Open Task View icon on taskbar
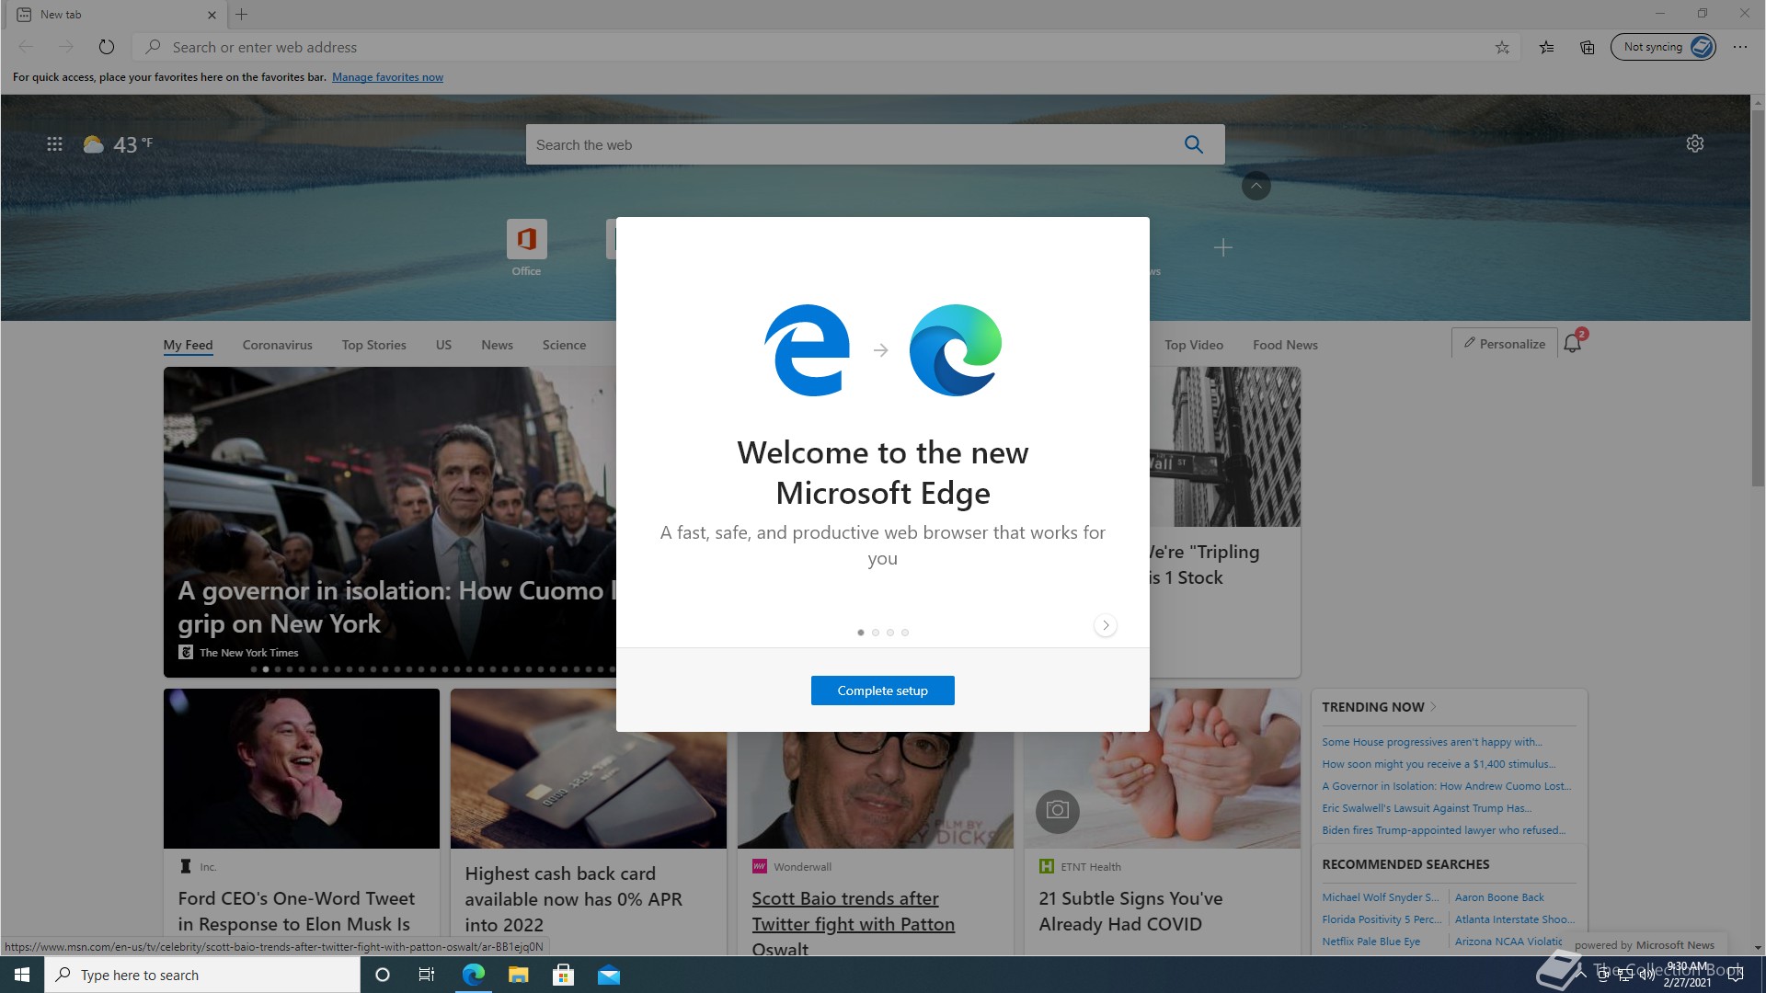1766x993 pixels. [427, 975]
